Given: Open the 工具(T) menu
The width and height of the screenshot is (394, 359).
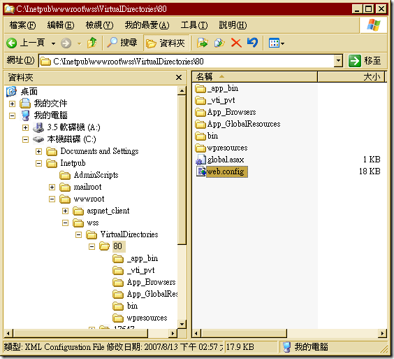Looking at the screenshot, I should pos(194,25).
